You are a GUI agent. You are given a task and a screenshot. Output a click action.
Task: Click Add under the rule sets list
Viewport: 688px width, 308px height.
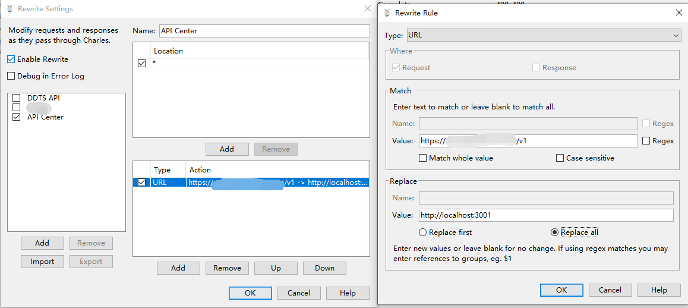(42, 243)
